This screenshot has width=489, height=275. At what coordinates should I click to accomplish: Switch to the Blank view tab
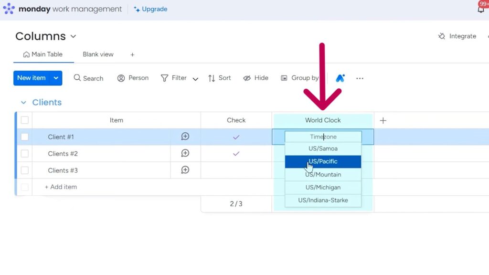click(x=98, y=54)
